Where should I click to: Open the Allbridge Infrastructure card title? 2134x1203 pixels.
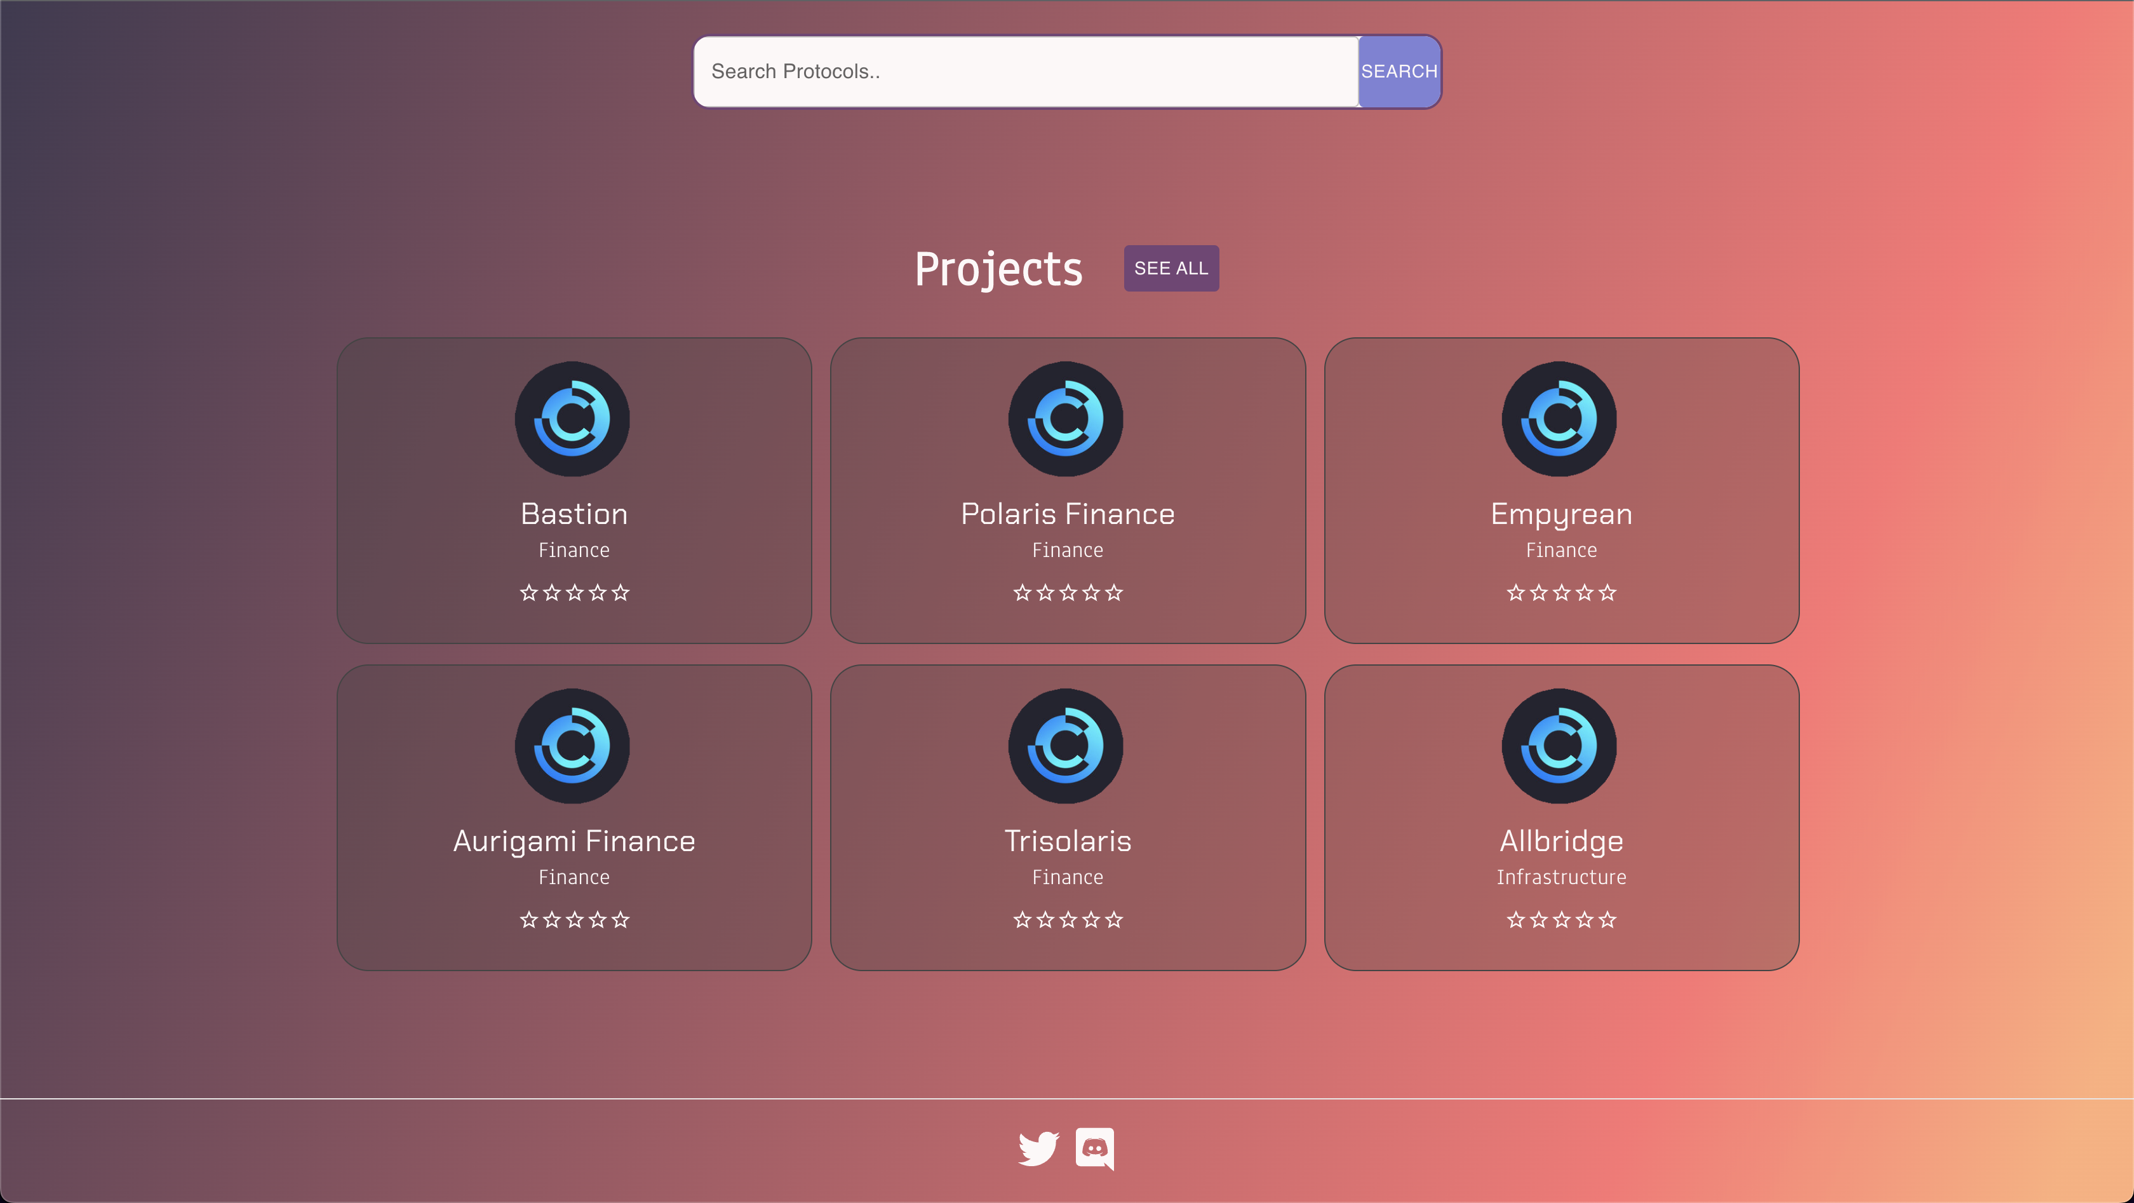click(x=1560, y=841)
